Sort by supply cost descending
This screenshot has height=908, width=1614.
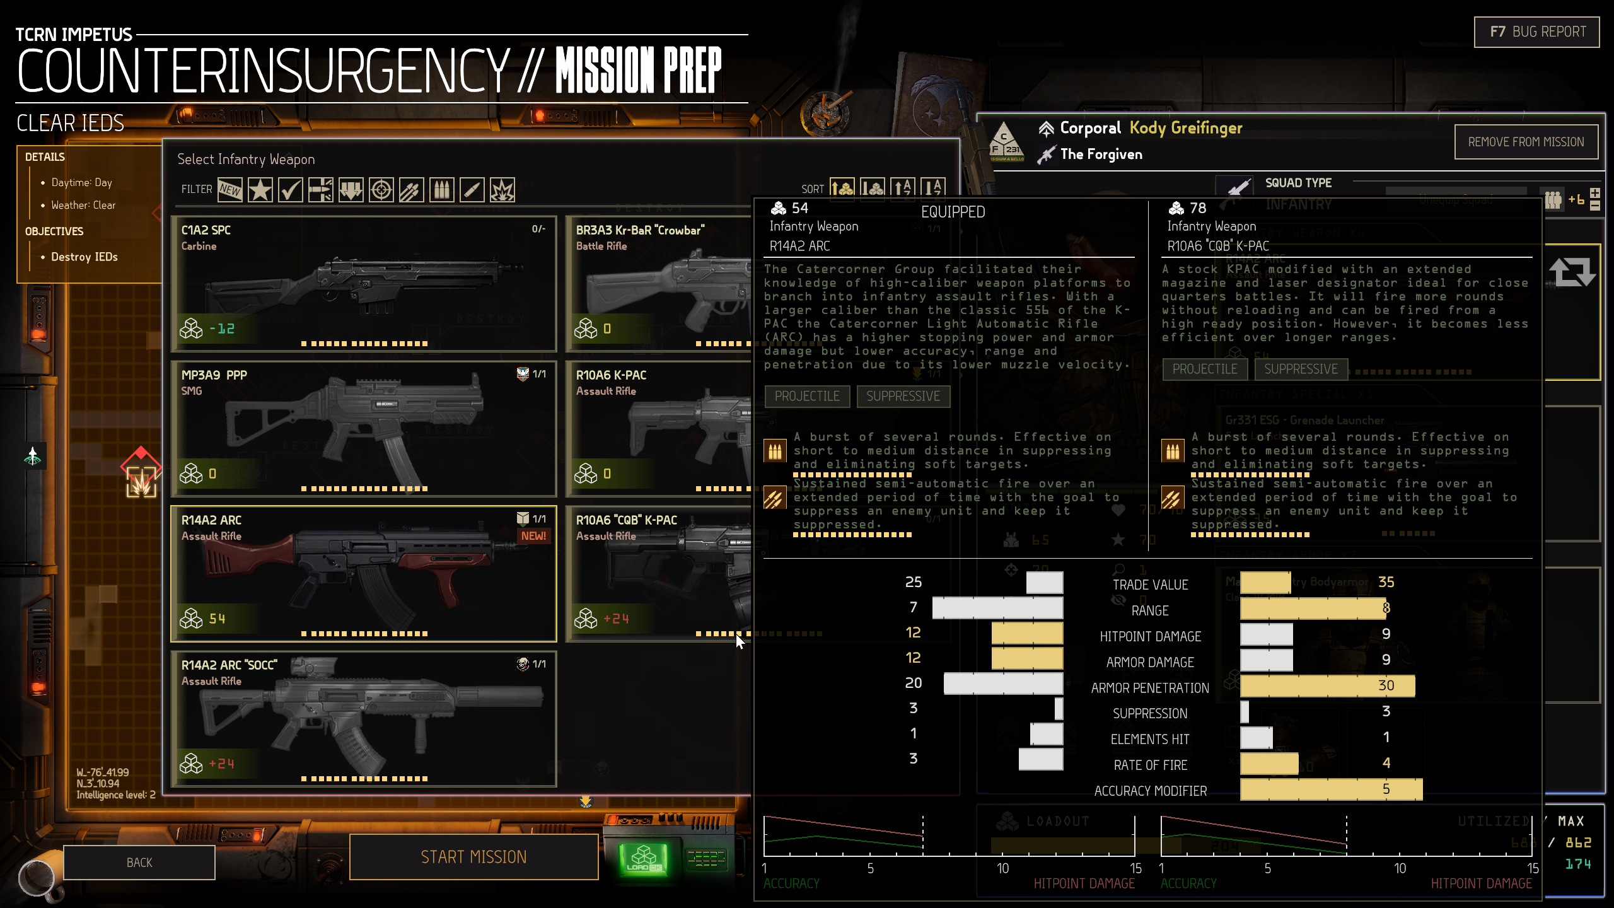873,188
